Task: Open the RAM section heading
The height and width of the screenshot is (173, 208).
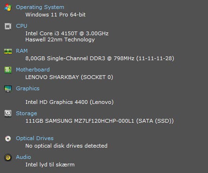Action: 22,51
